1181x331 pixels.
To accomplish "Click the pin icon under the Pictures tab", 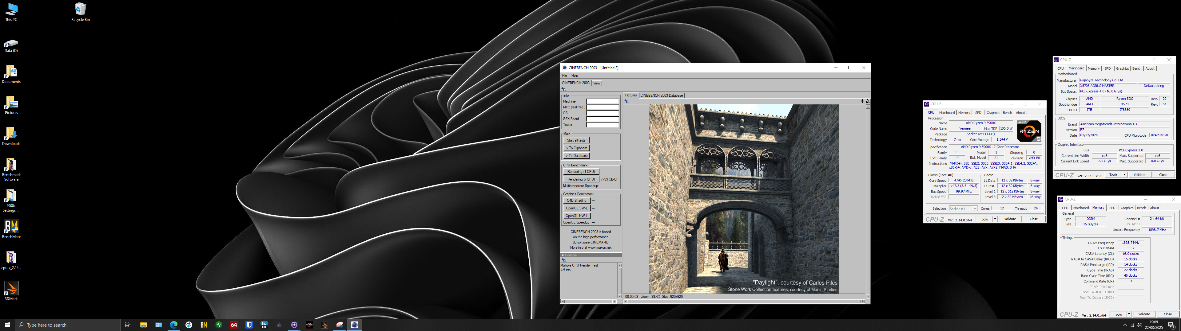I will (626, 101).
